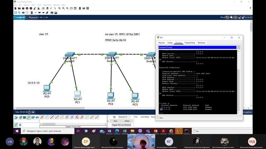Open the Scenario 0 dropdown
Viewport: 266px width, 149px height.
click(x=124, y=117)
